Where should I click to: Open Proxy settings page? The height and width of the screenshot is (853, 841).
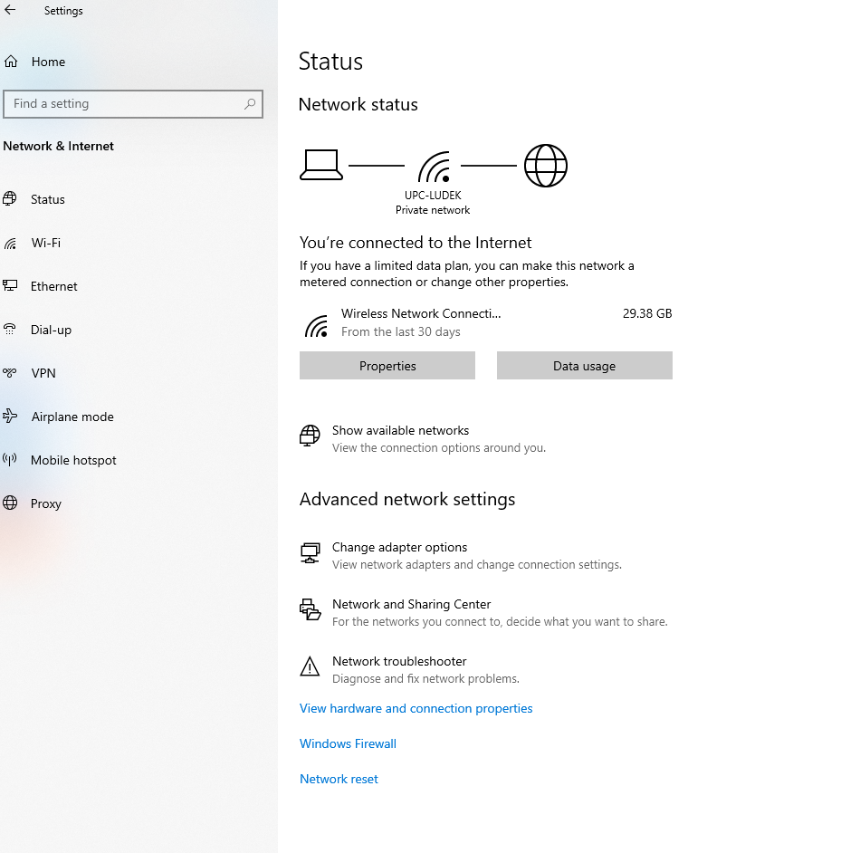click(x=46, y=503)
